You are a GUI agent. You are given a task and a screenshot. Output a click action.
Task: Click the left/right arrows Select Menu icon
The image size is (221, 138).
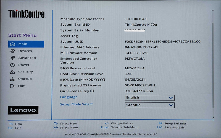click(x=56, y=128)
